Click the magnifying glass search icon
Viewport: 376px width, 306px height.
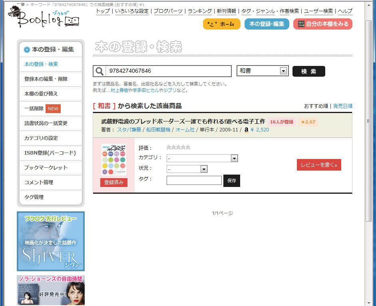click(99, 71)
